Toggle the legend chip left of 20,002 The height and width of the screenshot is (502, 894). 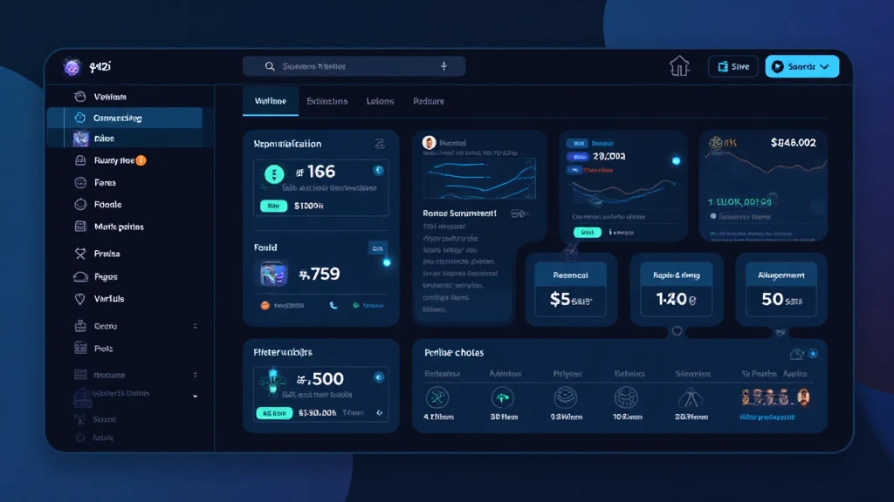578,157
